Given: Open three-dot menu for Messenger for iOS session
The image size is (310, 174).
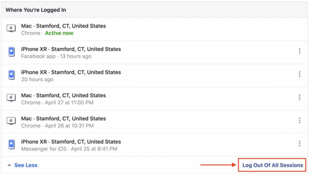Looking at the screenshot, I should coord(300,143).
